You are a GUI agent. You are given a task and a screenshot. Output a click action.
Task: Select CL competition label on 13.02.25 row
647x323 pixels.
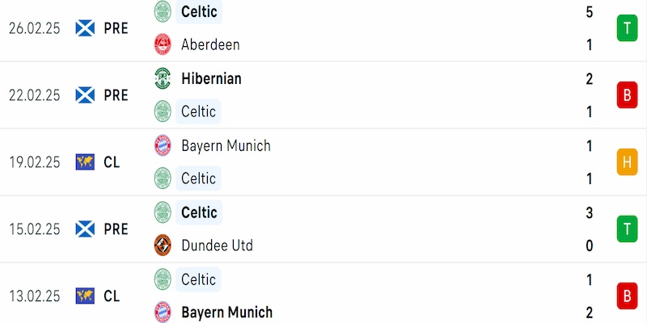tap(112, 296)
